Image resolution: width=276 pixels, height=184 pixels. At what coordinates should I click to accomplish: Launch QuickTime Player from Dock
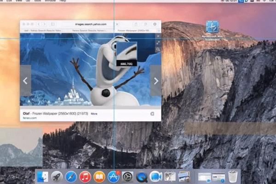tap(142, 177)
